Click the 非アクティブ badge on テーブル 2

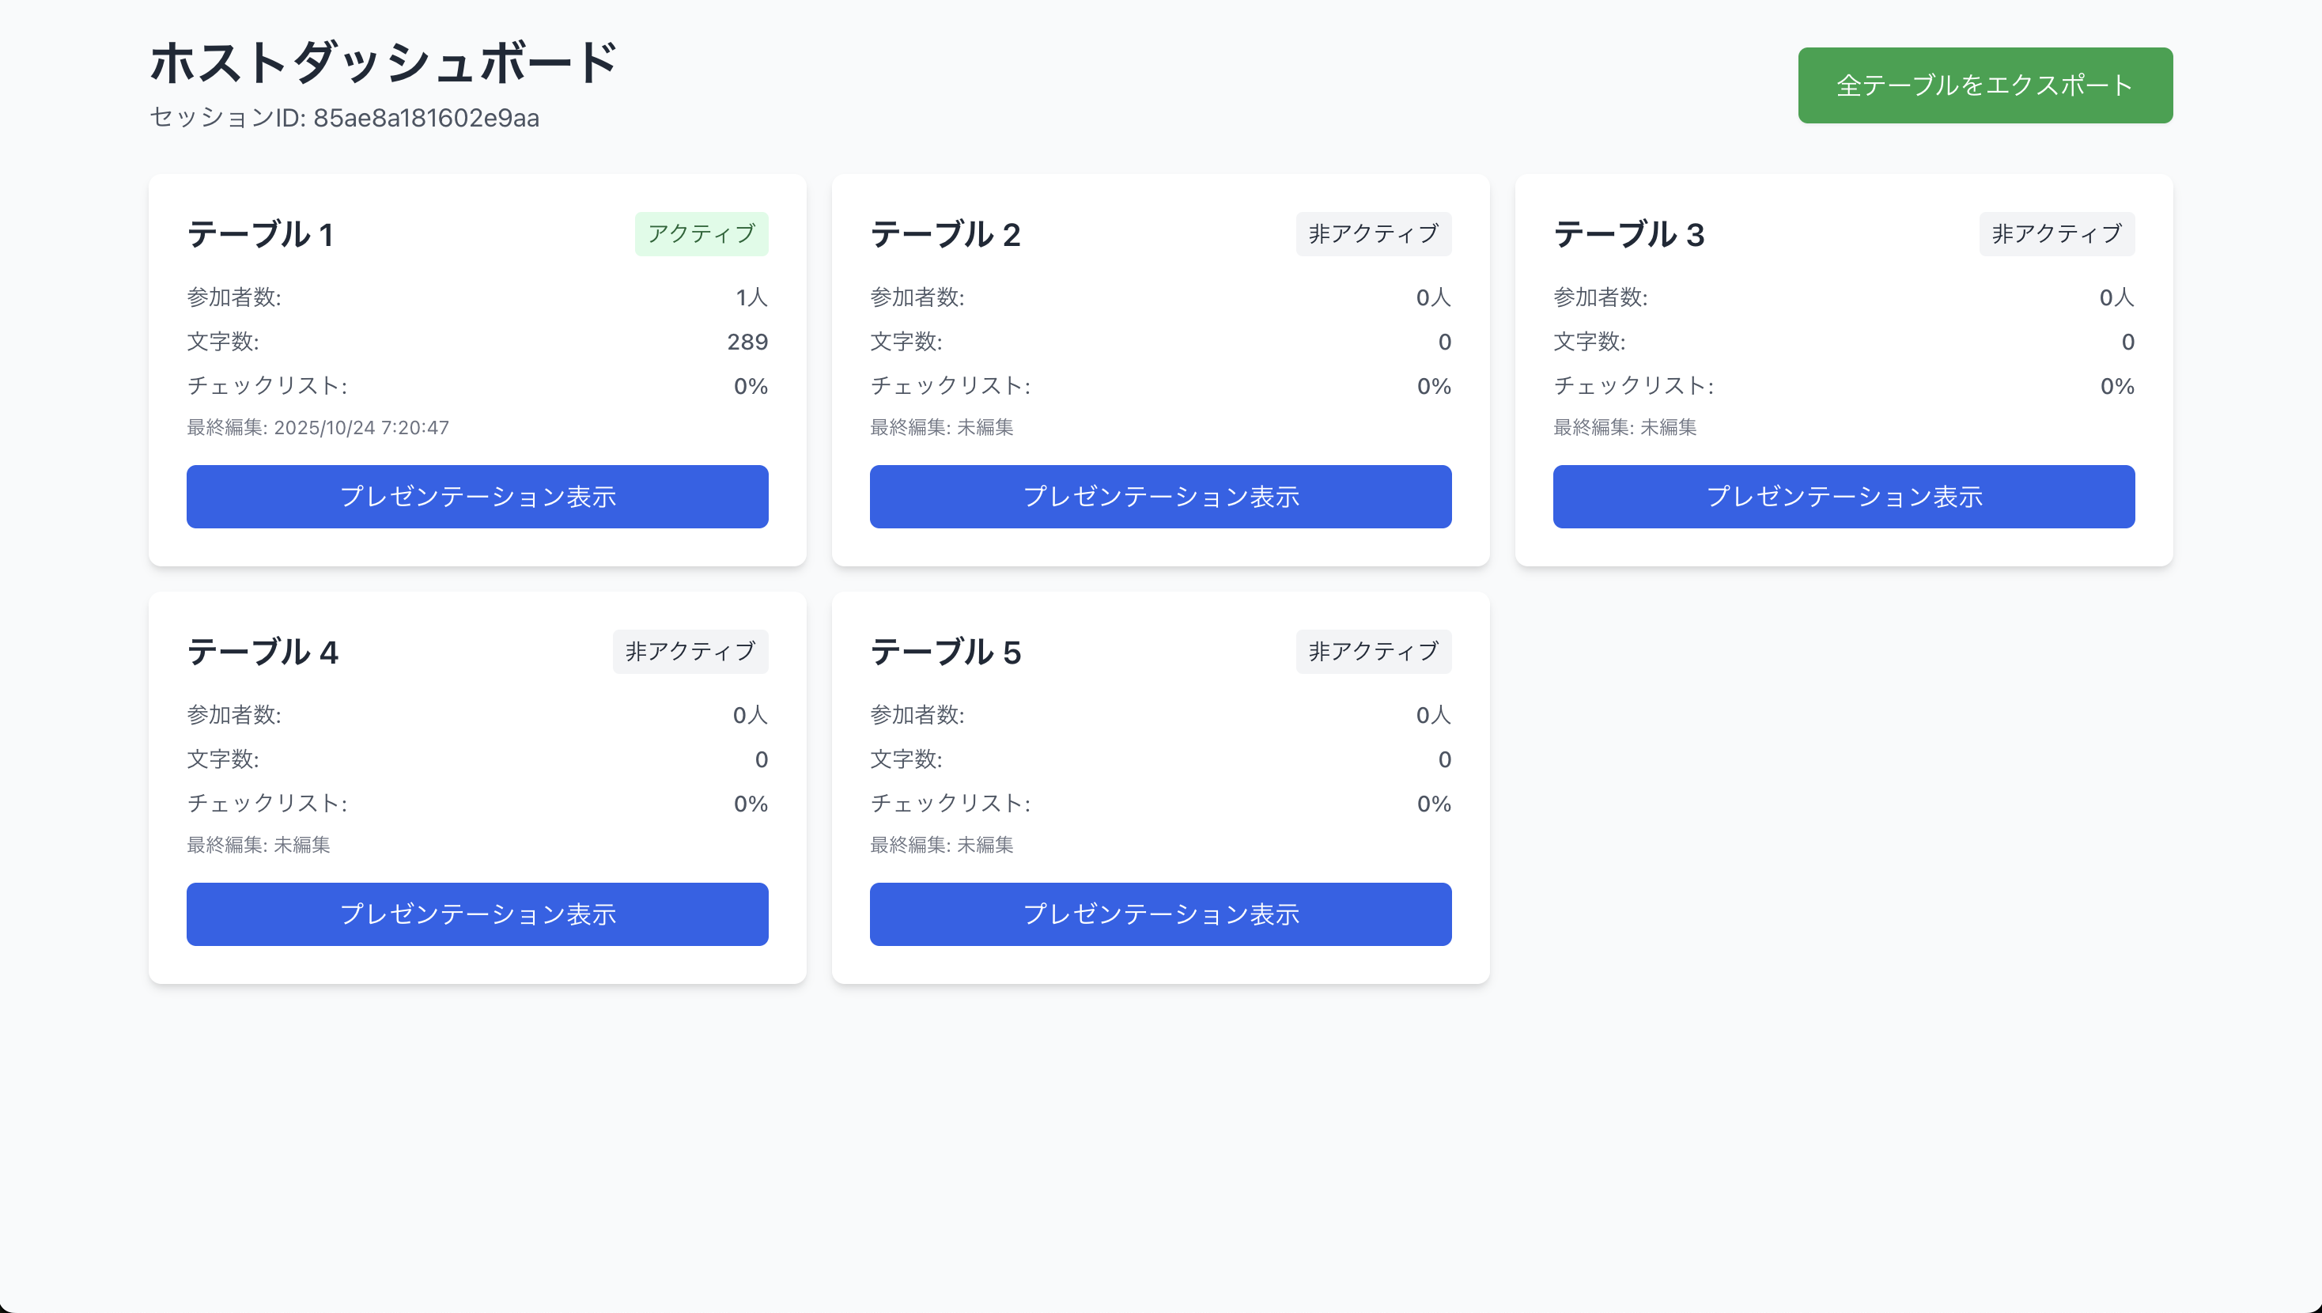point(1373,234)
